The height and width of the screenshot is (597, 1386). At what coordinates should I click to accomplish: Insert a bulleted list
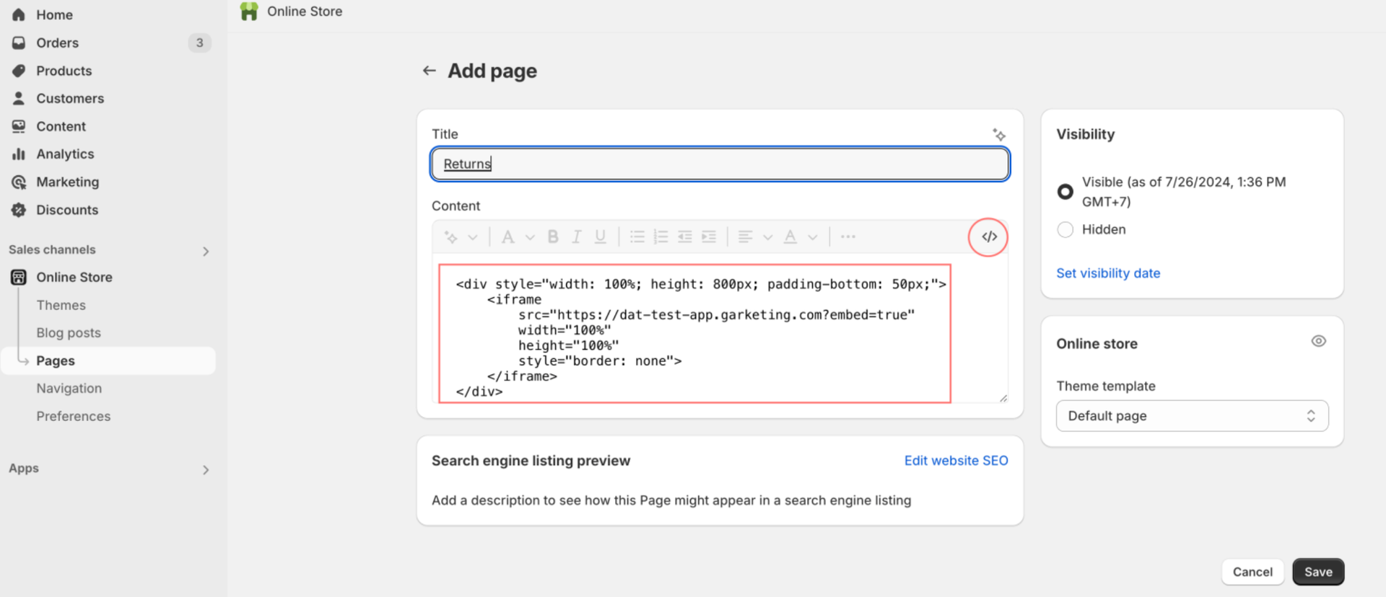(x=637, y=237)
